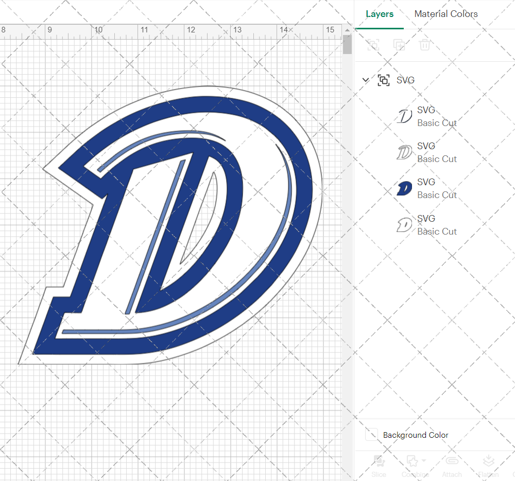515x481 pixels.
Task: Click the Duplicate layer icon
Action: point(399,45)
